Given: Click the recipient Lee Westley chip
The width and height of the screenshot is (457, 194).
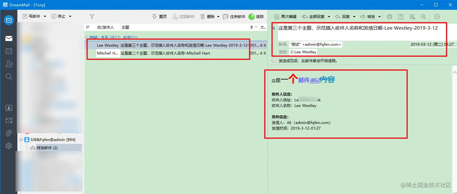Looking at the screenshot, I should [x=303, y=52].
